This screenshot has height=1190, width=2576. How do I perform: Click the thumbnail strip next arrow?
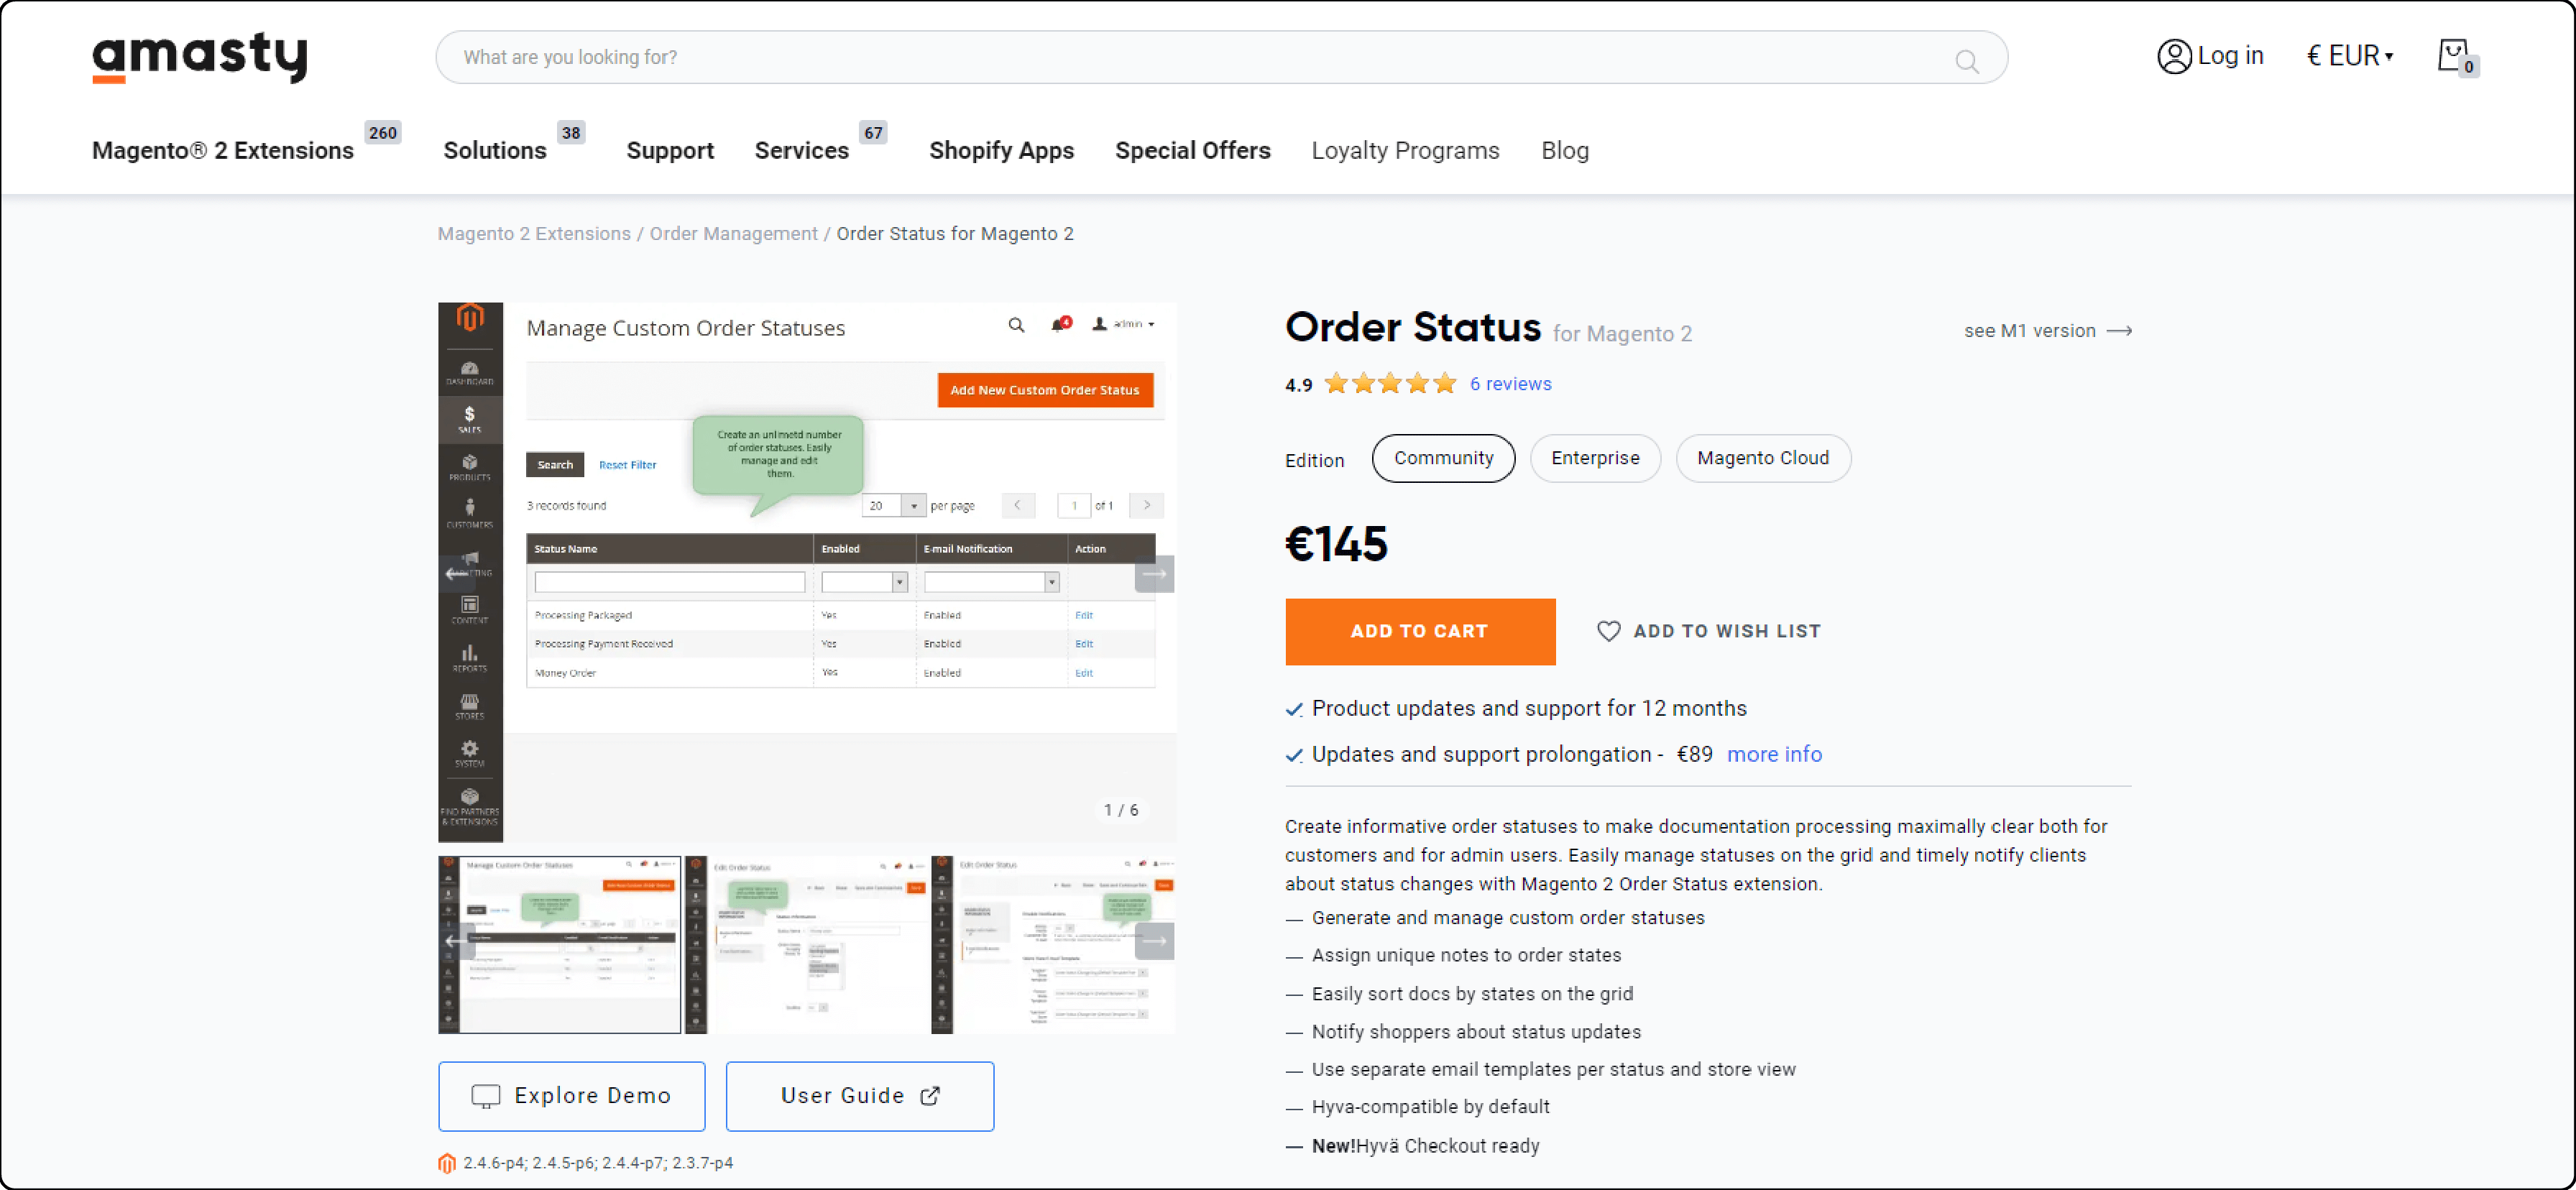tap(1154, 941)
